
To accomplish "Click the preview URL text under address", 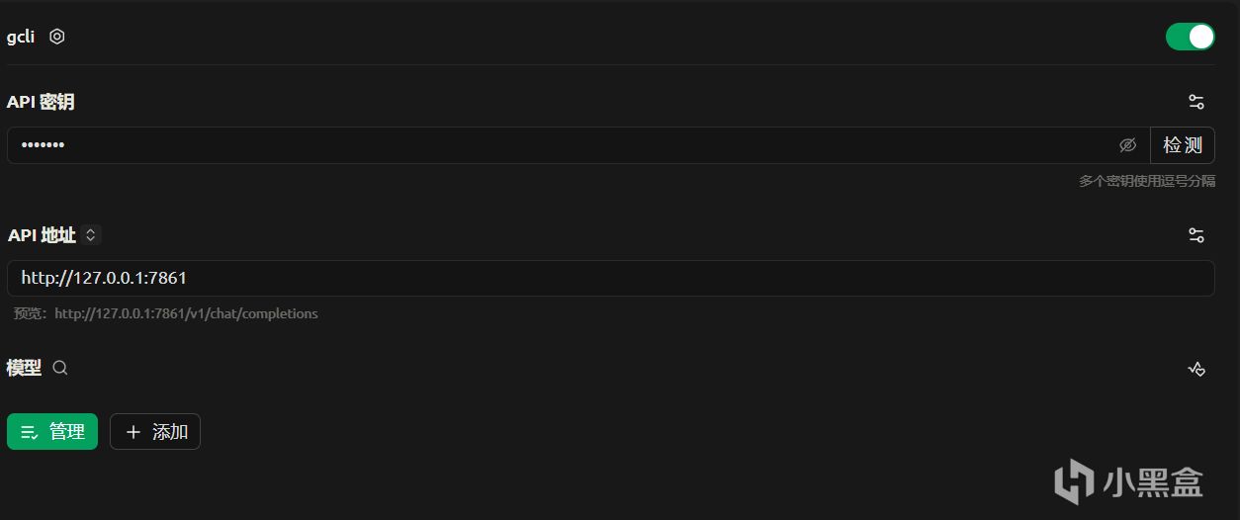I will tap(186, 313).
